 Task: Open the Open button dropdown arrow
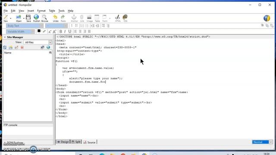[x=24, y=18]
